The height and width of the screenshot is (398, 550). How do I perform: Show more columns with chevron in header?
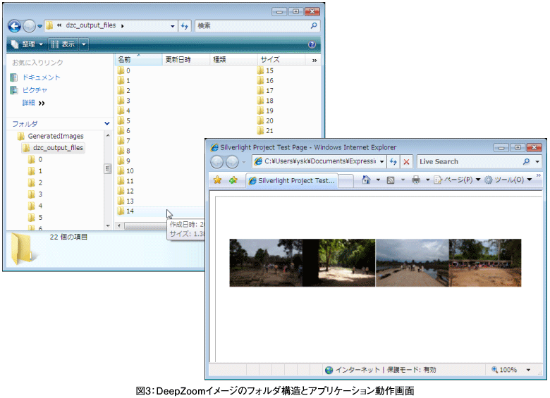point(314,61)
